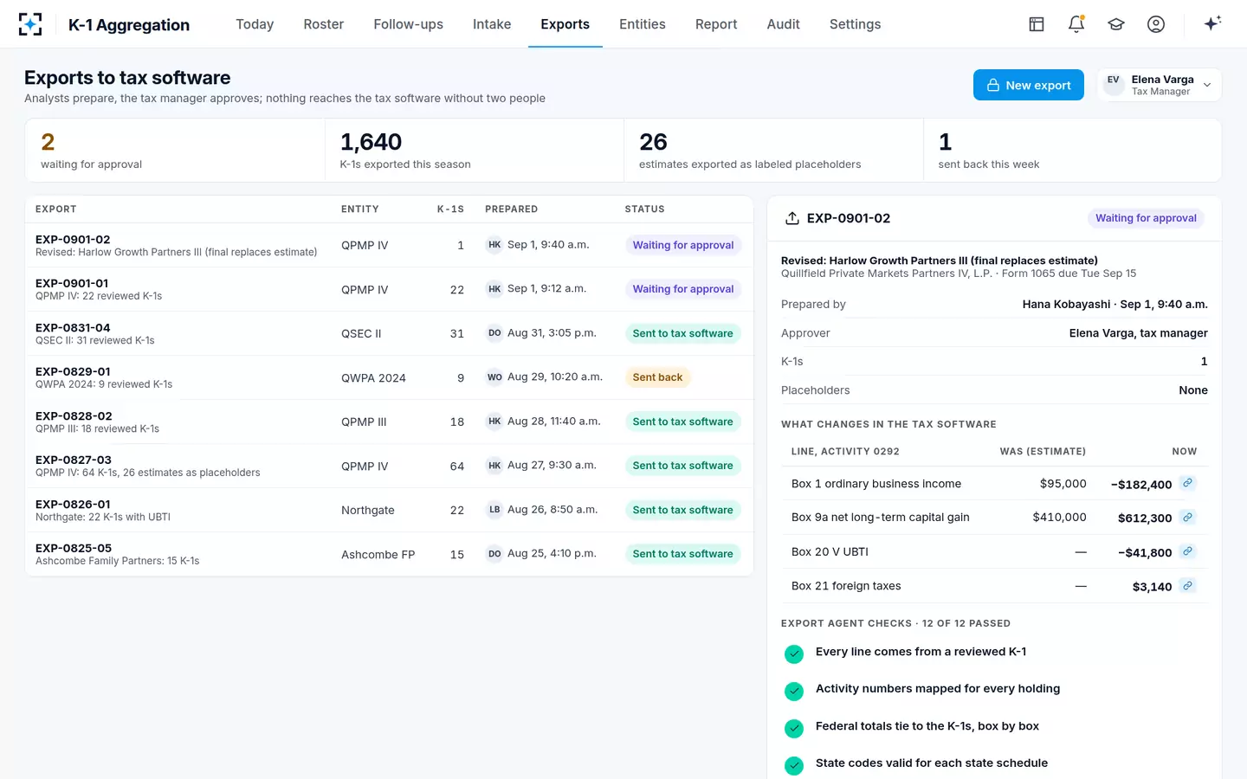Viewport: 1247px width, 779px height.
Task: Click the graduation cap learning icon
Action: tap(1116, 24)
